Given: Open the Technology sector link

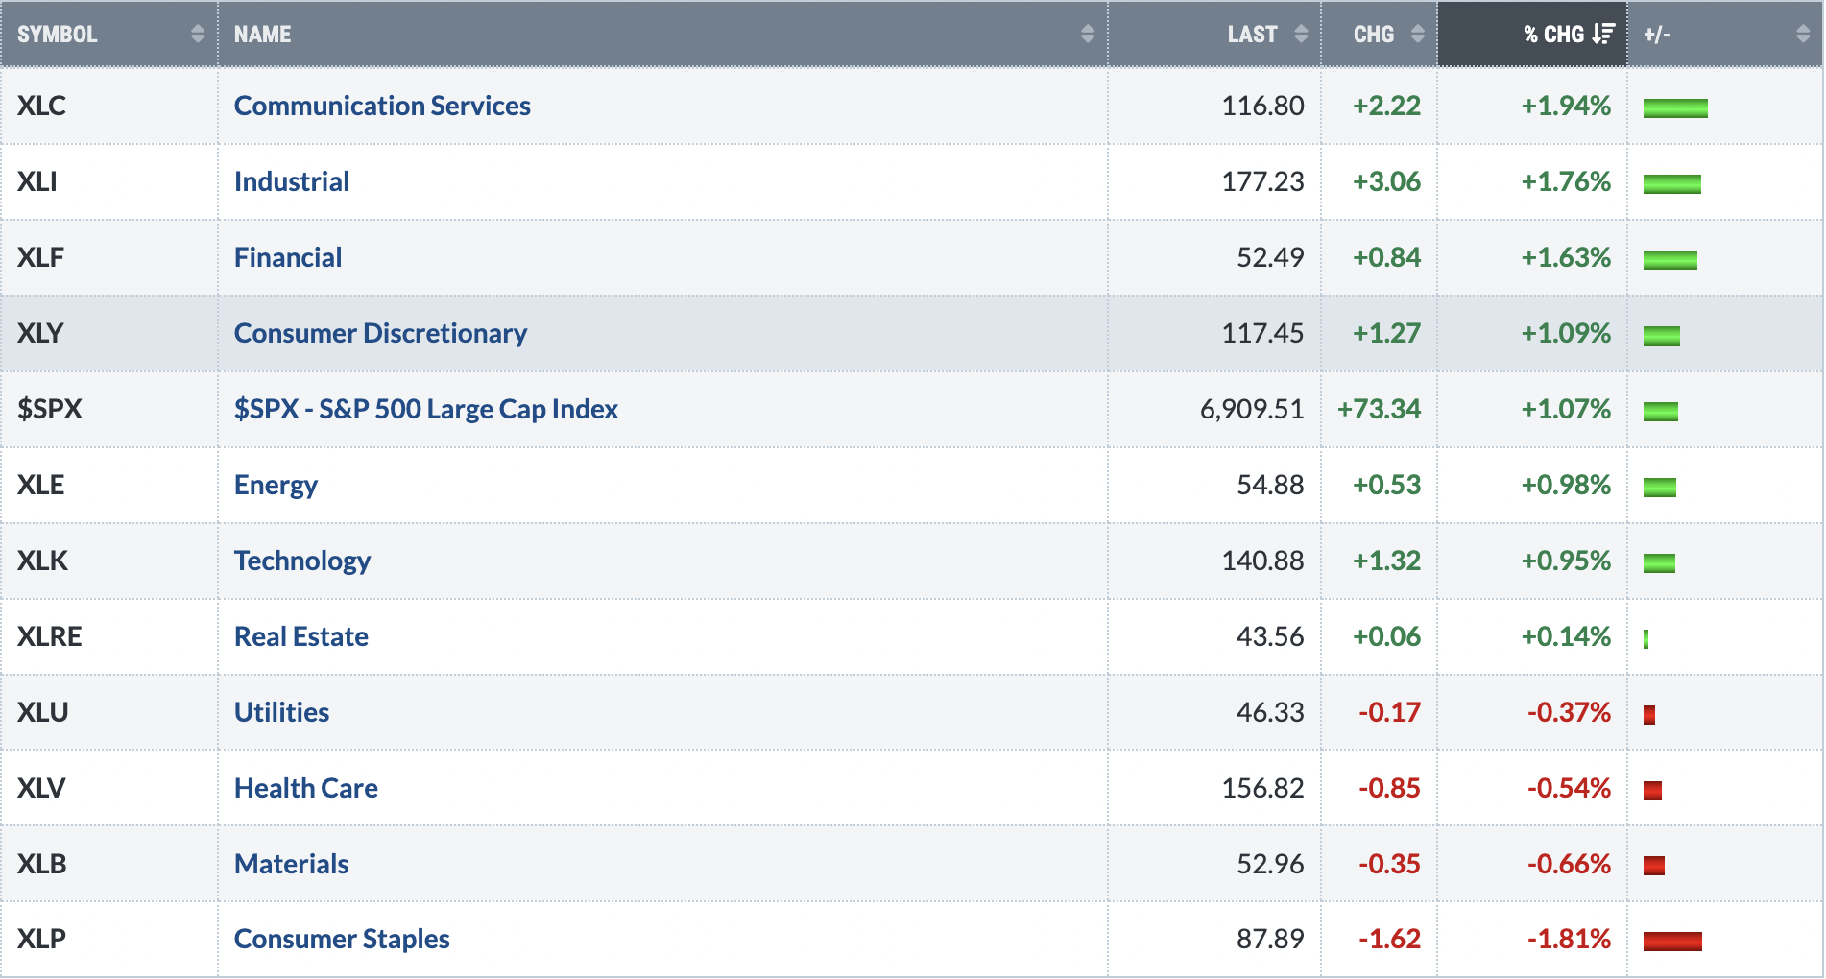Looking at the screenshot, I should coord(302,561).
